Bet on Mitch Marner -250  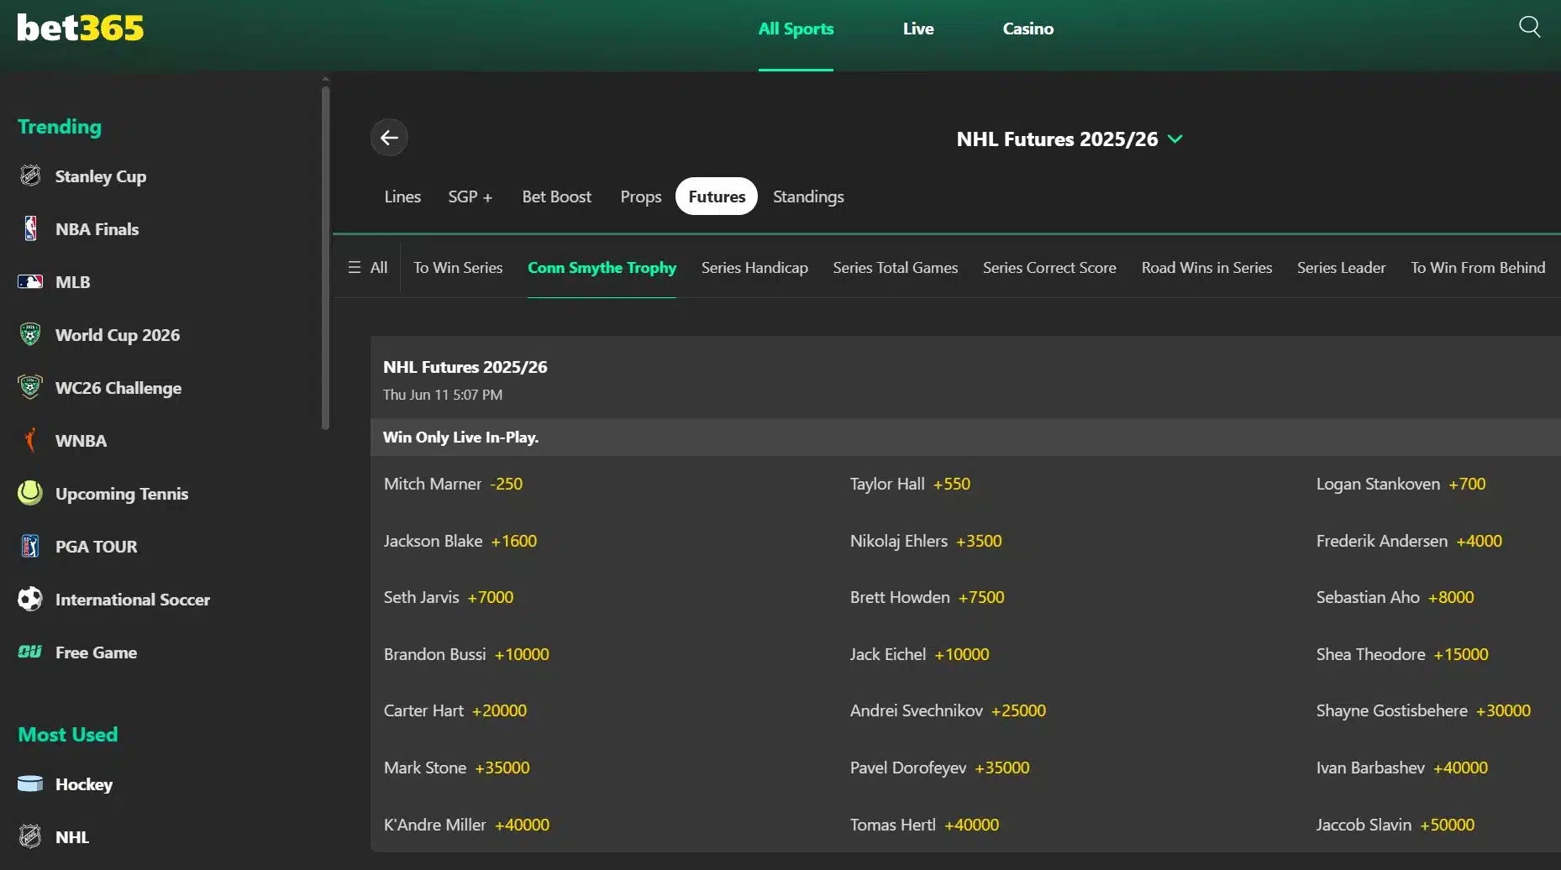point(453,484)
